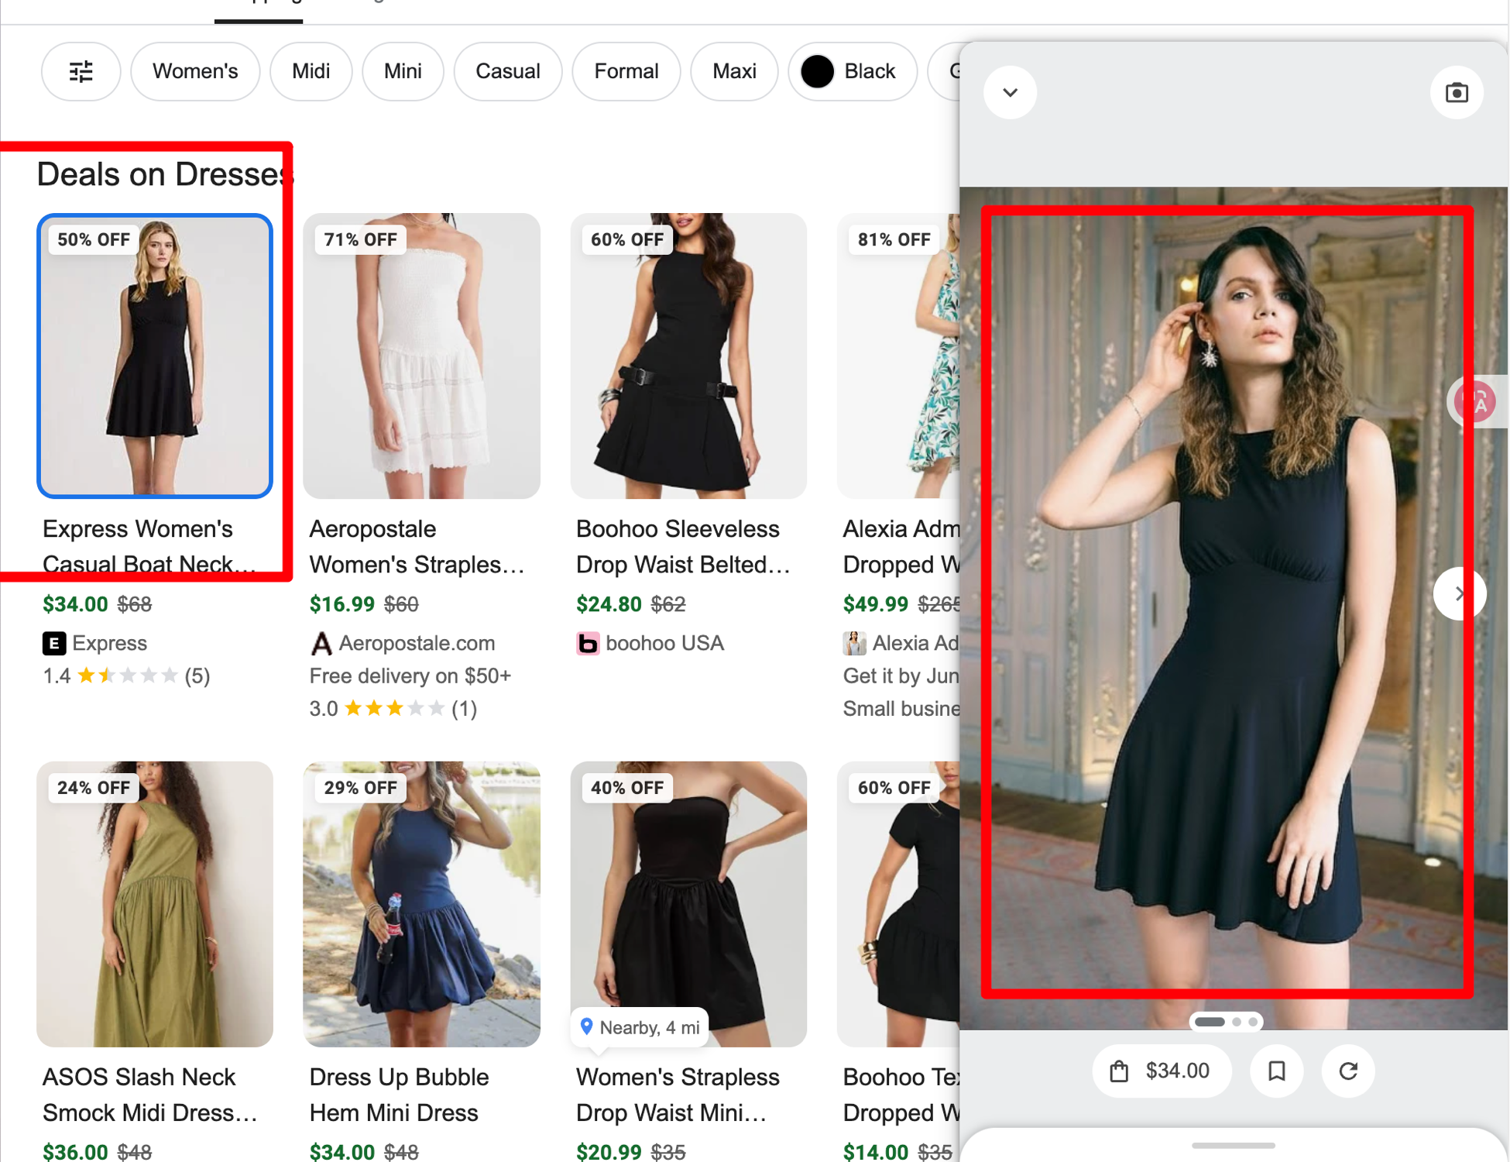Open the all filters icon button
The height and width of the screenshot is (1162, 1510).
[81, 71]
